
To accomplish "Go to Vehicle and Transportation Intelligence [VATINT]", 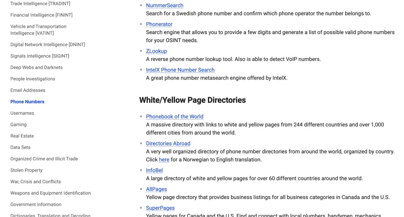I will tap(39, 30).
